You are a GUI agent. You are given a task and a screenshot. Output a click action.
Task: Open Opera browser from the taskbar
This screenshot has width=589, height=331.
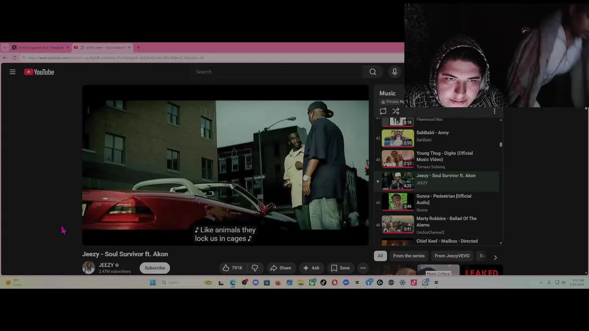[x=335, y=283]
